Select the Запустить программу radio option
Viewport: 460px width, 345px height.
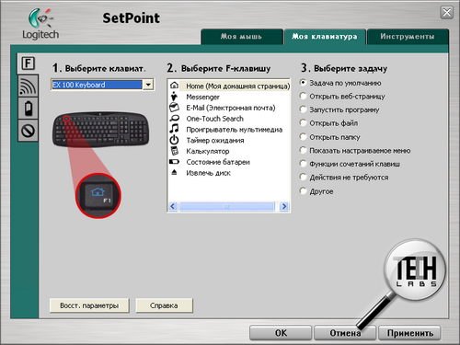(303, 109)
